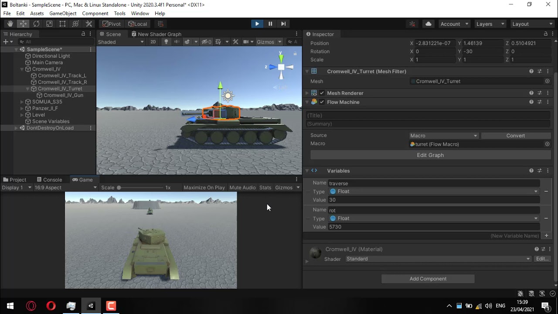Open traverse variable Type dropdown
Image resolution: width=558 pixels, height=314 pixels.
pyautogui.click(x=433, y=191)
